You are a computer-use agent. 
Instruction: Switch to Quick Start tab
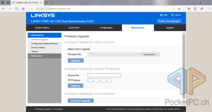(74, 28)
